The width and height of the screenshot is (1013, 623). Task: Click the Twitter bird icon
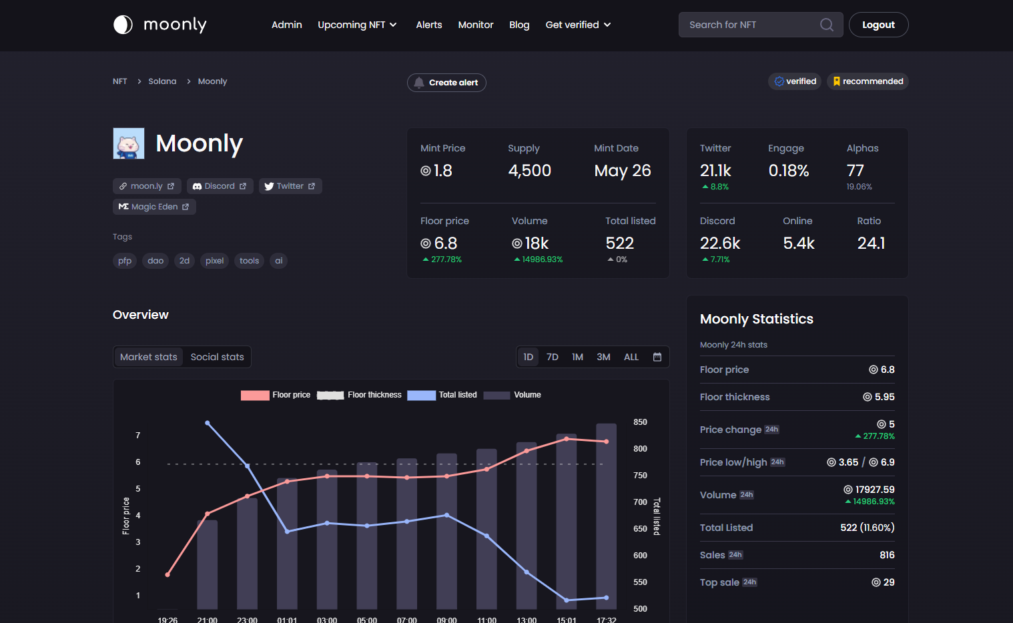click(269, 186)
